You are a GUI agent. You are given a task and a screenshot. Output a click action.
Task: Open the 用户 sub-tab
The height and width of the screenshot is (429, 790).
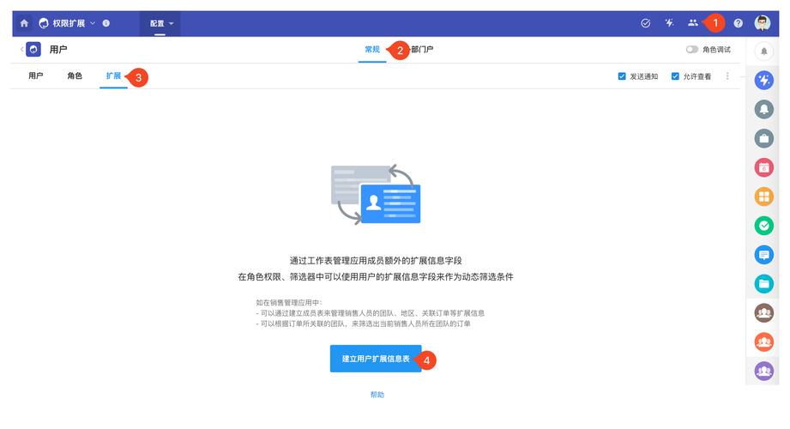(x=36, y=76)
